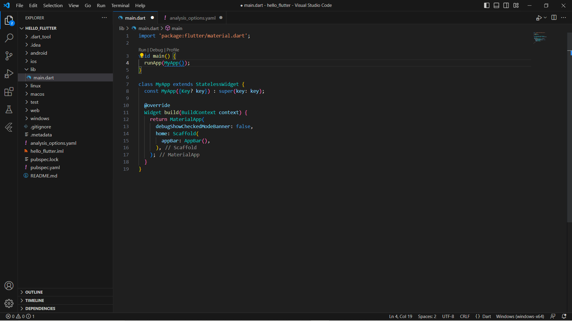The image size is (572, 321).
Task: Open the run button dropdown arrow
Action: coord(545,18)
